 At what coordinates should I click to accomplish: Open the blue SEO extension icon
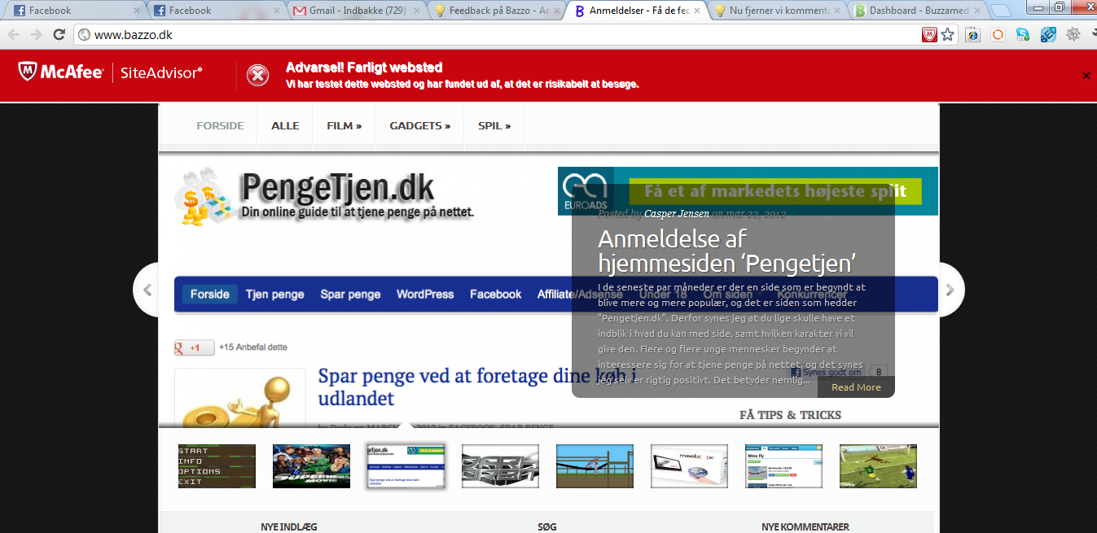click(1049, 35)
